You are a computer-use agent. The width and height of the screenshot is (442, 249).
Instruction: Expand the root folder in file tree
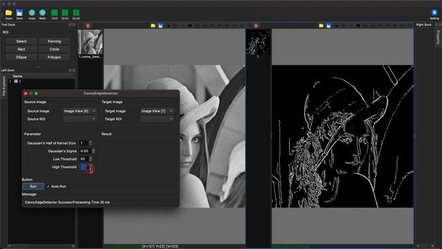(10, 82)
